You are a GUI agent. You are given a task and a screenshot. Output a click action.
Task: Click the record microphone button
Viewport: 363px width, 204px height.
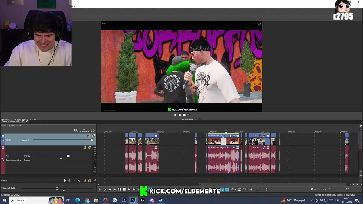point(100,190)
